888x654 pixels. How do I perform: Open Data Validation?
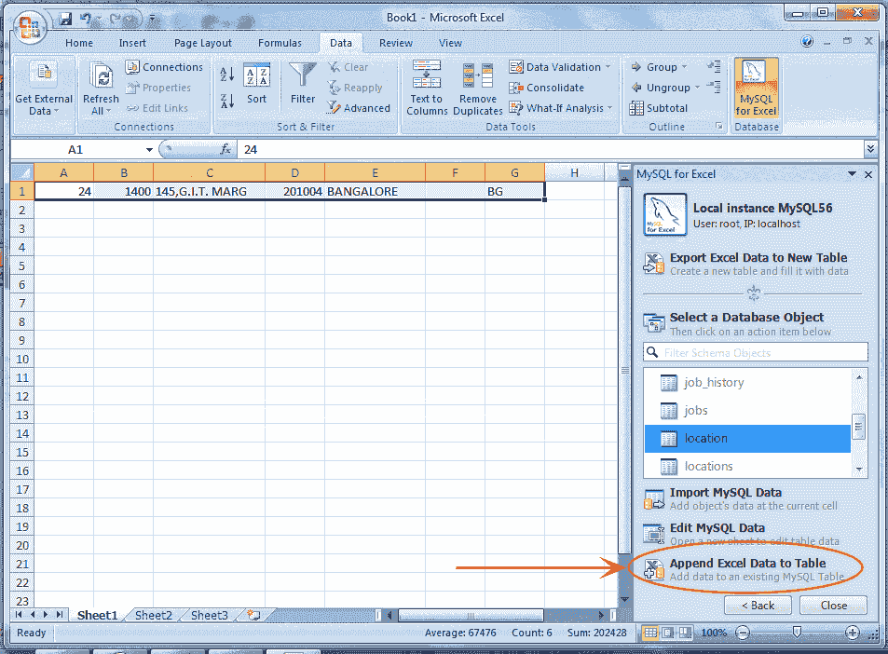point(556,66)
